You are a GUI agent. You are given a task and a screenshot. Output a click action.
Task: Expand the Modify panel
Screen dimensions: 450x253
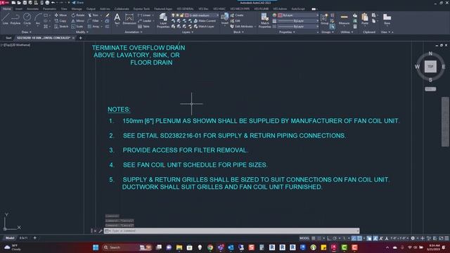[82, 32]
